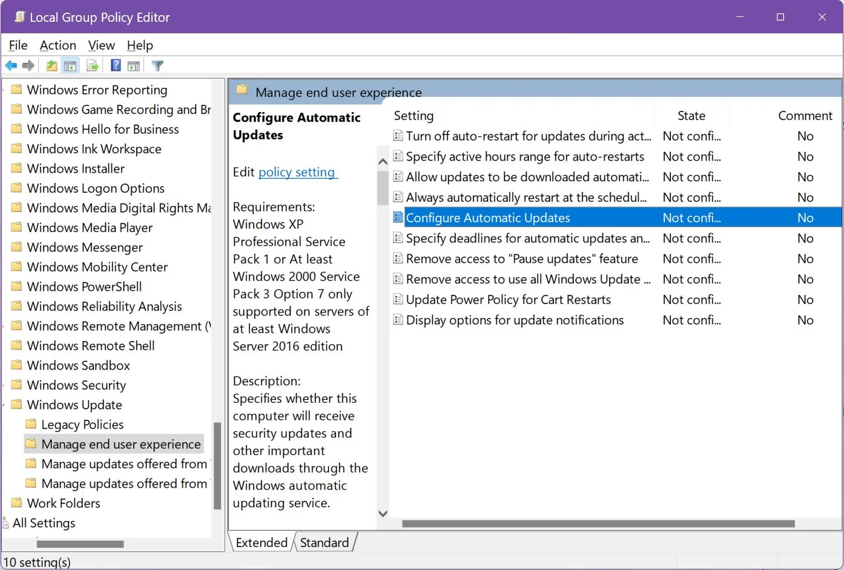Open the Help menu

[x=140, y=45]
